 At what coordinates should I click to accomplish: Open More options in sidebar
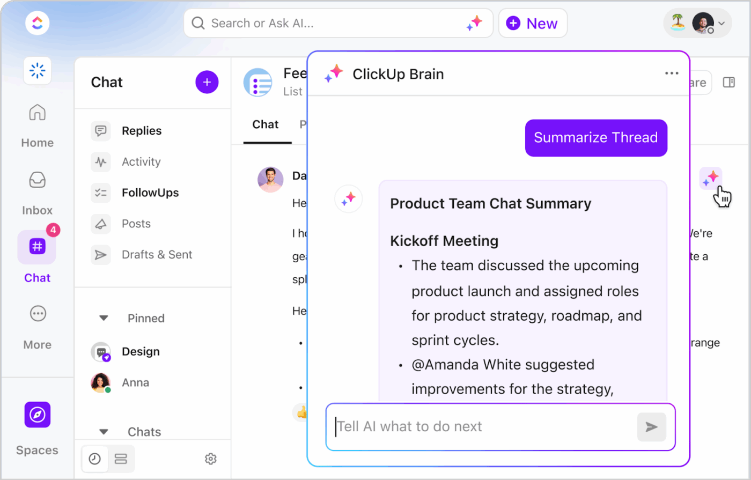[x=38, y=326]
